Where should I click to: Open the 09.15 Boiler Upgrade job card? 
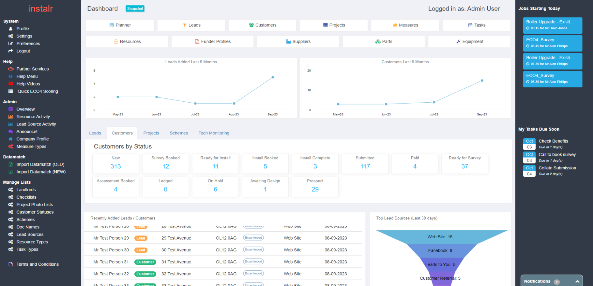pos(552,25)
